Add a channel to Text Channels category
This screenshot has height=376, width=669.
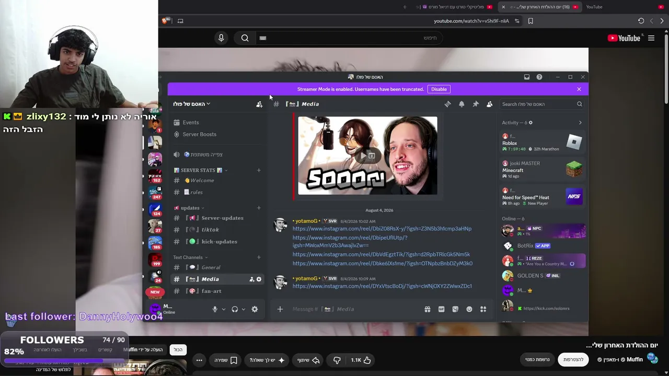tap(259, 257)
